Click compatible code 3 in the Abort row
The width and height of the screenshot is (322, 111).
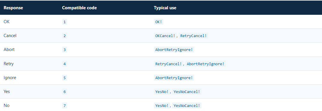[65, 50]
